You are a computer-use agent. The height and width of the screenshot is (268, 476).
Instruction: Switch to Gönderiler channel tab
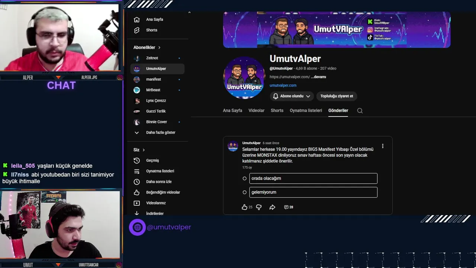338,111
